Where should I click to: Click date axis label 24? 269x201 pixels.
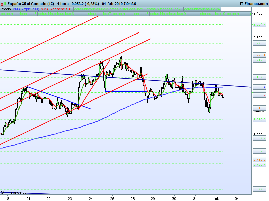point(91,199)
